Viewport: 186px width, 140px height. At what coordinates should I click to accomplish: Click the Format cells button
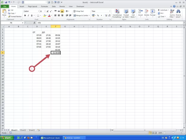tap(153, 13)
